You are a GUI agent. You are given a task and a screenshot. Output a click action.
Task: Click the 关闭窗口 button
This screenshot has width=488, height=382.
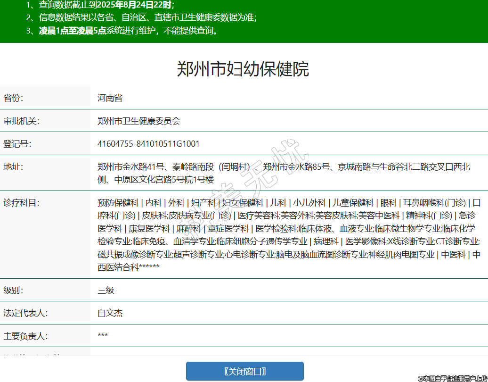pos(244,371)
